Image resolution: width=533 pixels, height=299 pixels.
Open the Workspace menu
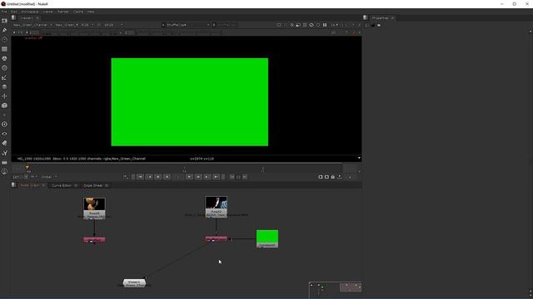coord(30,12)
